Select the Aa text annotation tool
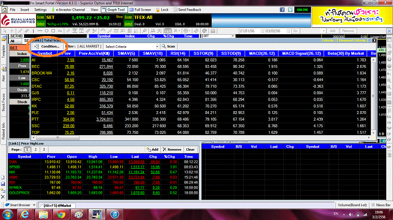The height and width of the screenshot is (220, 393). pyautogui.click(x=60, y=31)
